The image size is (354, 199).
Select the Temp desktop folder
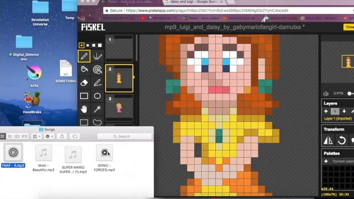click(x=70, y=10)
